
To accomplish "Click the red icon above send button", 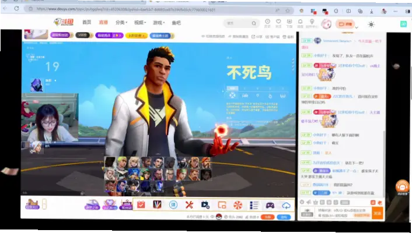I will [380, 202].
